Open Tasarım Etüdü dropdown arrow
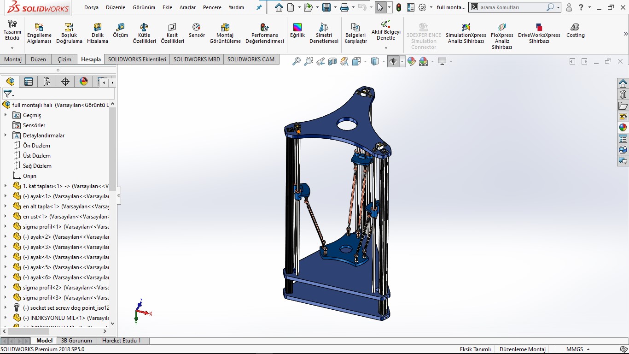Screen dimensions: 629x354 (x=12, y=48)
